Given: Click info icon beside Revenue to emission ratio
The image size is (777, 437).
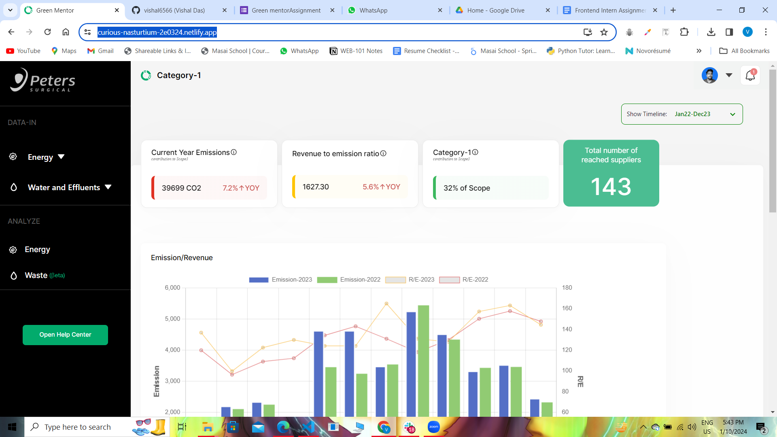Looking at the screenshot, I should [x=383, y=153].
